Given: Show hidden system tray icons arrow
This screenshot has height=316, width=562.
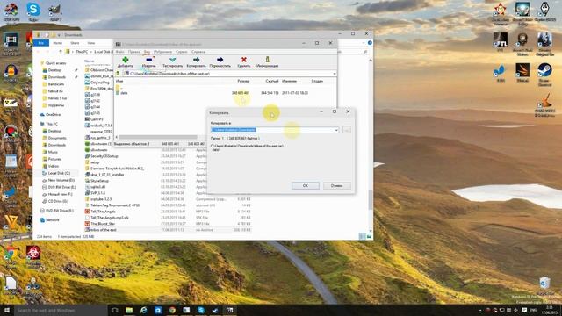Looking at the screenshot, I should point(480,310).
